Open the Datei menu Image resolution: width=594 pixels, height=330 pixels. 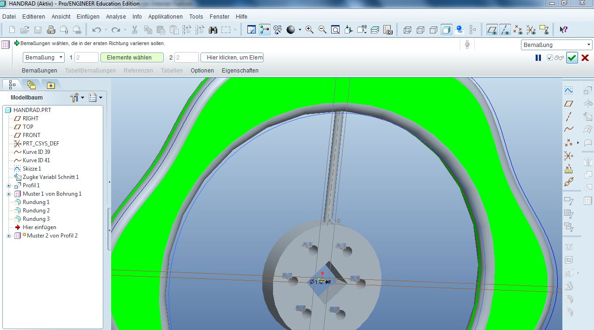pyautogui.click(x=9, y=16)
